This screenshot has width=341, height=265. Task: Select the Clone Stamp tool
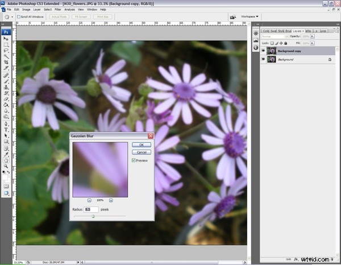pos(6,87)
